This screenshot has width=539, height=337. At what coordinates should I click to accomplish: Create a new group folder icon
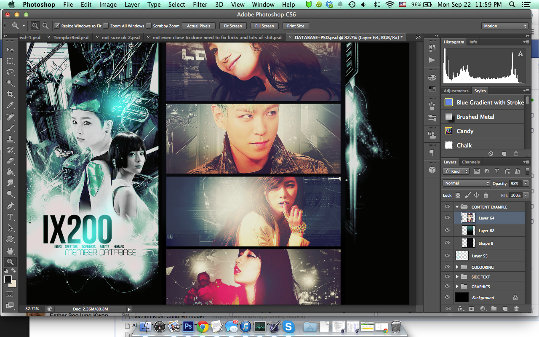point(494,309)
